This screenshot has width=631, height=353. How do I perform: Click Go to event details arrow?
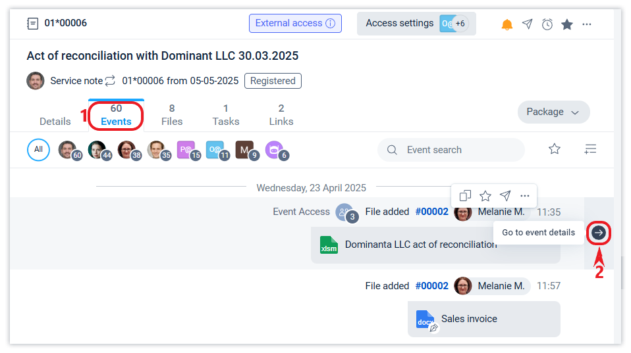pyautogui.click(x=599, y=233)
